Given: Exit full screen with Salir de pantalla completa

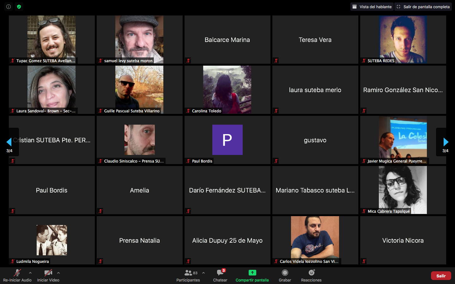Looking at the screenshot, I should (423, 7).
